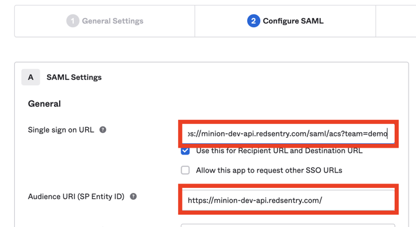
Task: Click help icon next to Single sign on URL
Action: [102, 130]
